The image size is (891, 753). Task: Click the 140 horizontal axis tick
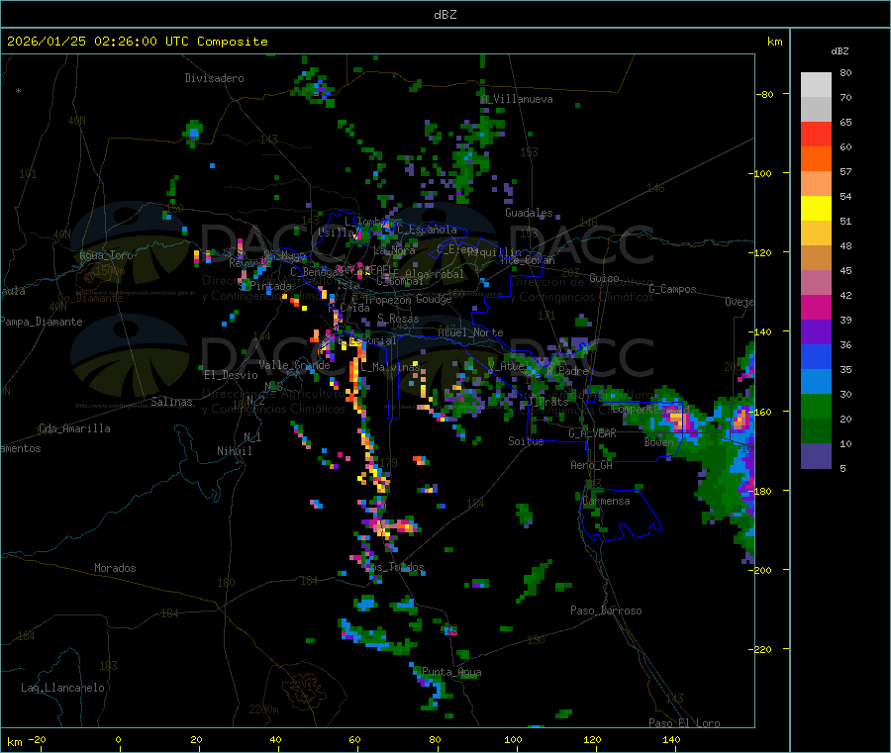pos(671,739)
